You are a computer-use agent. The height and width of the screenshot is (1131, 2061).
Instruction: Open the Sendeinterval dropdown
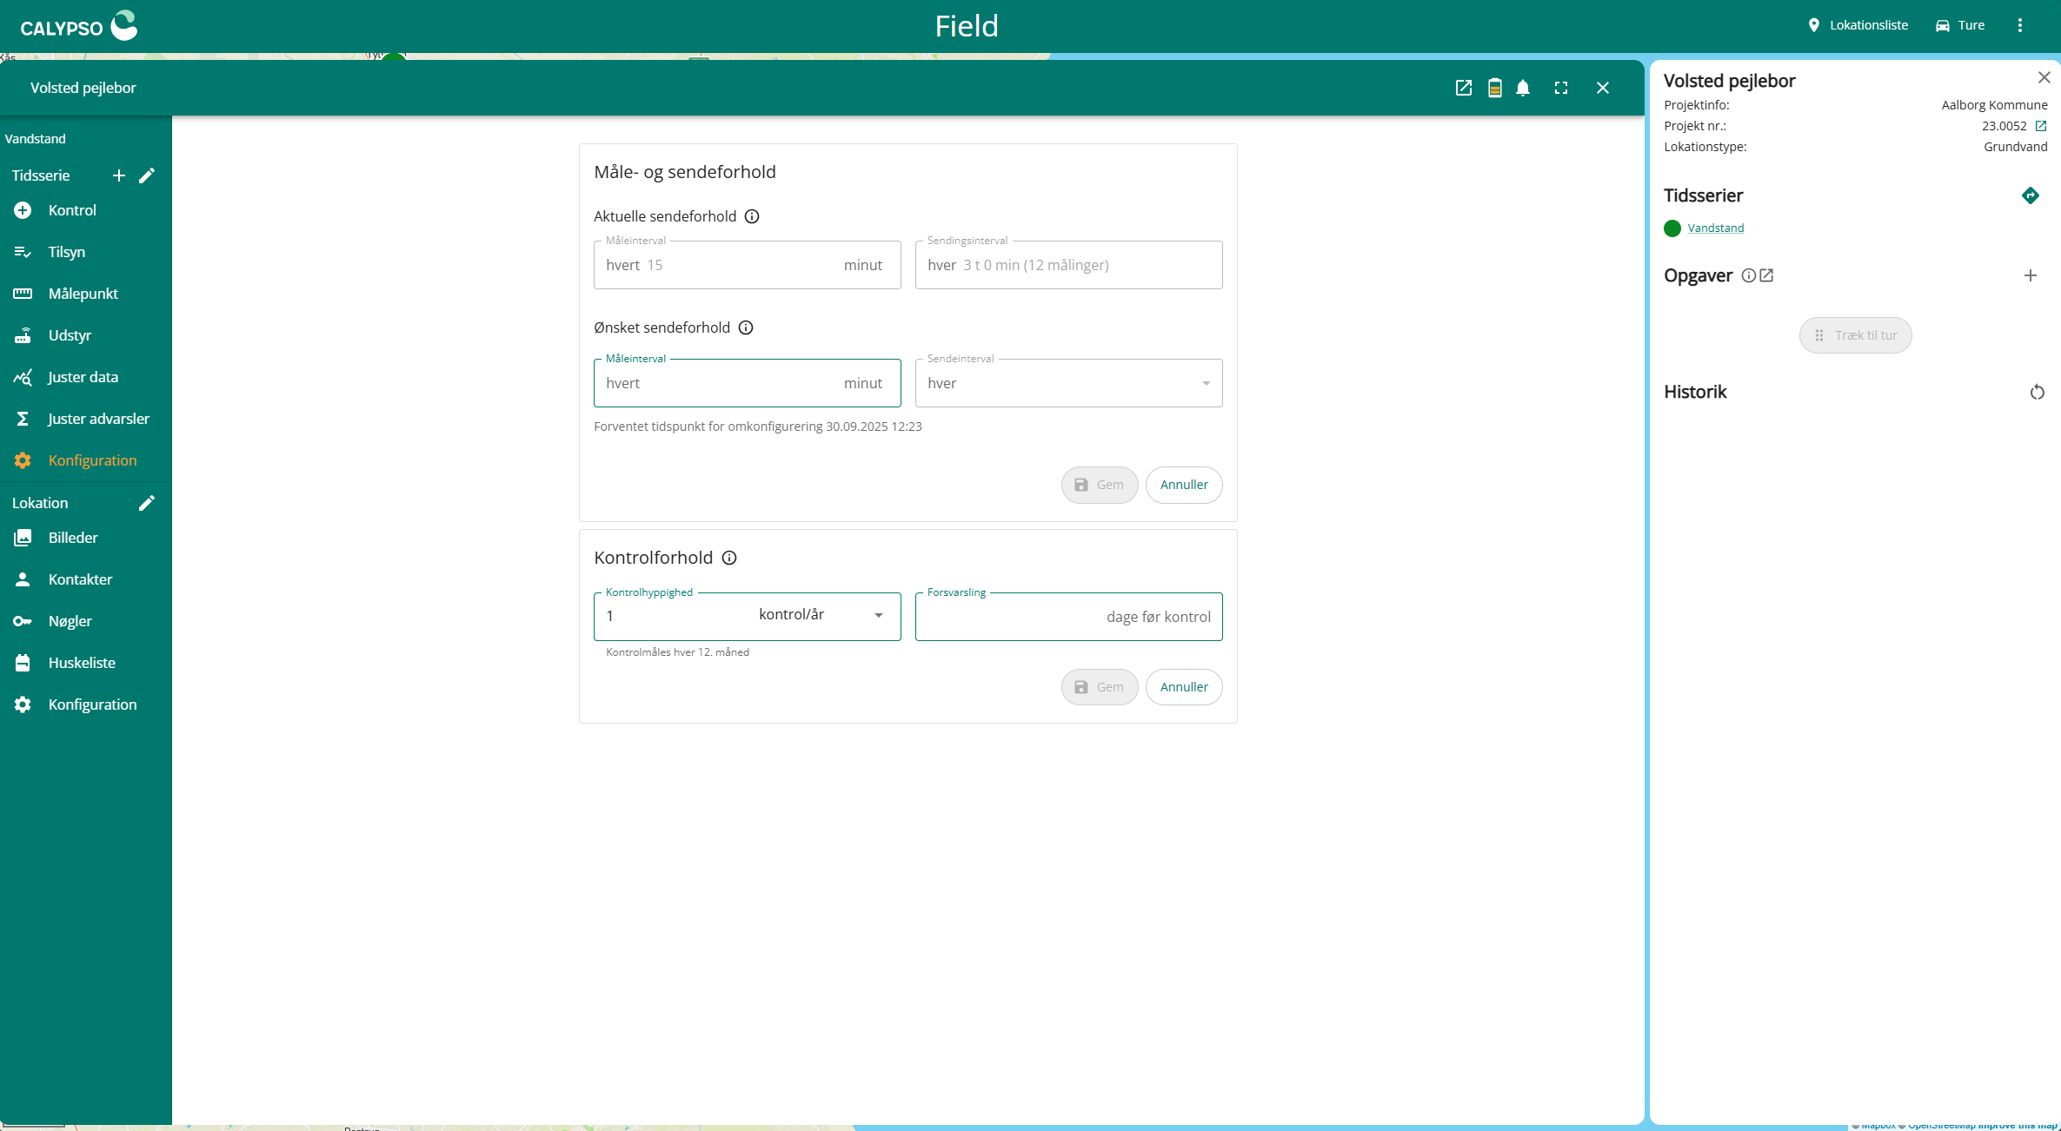pyautogui.click(x=1068, y=383)
